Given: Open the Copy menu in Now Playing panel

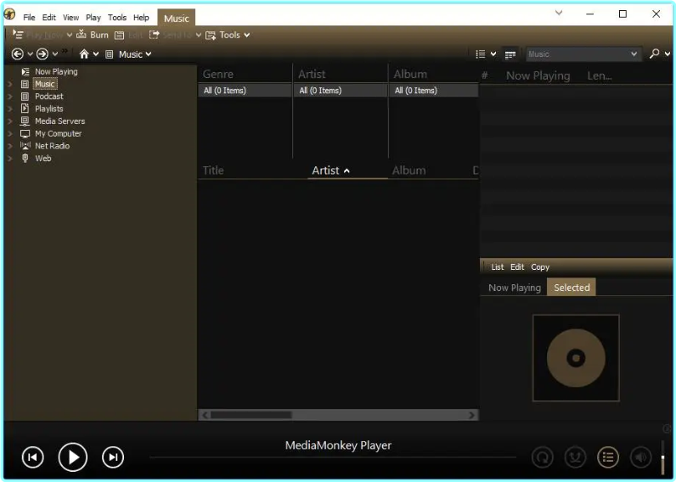Looking at the screenshot, I should pyautogui.click(x=540, y=267).
